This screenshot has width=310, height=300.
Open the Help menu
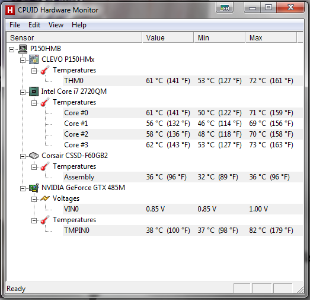[79, 25]
